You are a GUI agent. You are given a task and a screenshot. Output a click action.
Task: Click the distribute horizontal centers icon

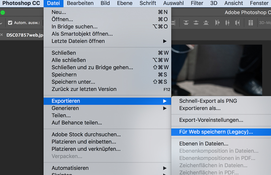pos(227,22)
